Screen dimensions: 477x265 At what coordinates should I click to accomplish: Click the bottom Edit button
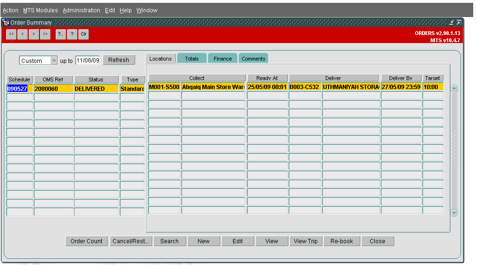[238, 241]
